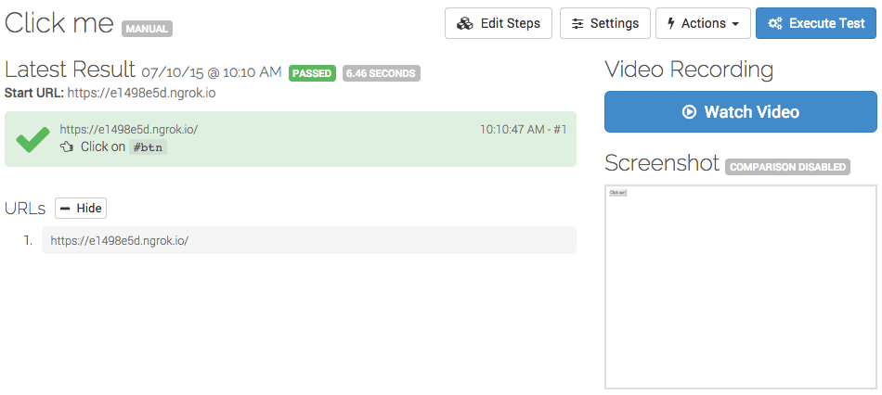Click the hand pointer icon beside Click on
The width and height of the screenshot is (882, 395).
[x=67, y=147]
